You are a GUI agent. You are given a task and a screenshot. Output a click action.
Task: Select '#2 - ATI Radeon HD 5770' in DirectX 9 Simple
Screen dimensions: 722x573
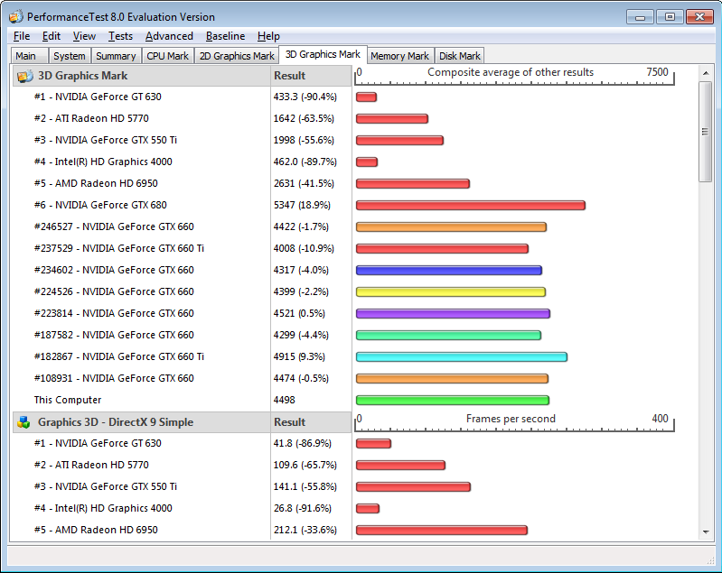click(91, 465)
